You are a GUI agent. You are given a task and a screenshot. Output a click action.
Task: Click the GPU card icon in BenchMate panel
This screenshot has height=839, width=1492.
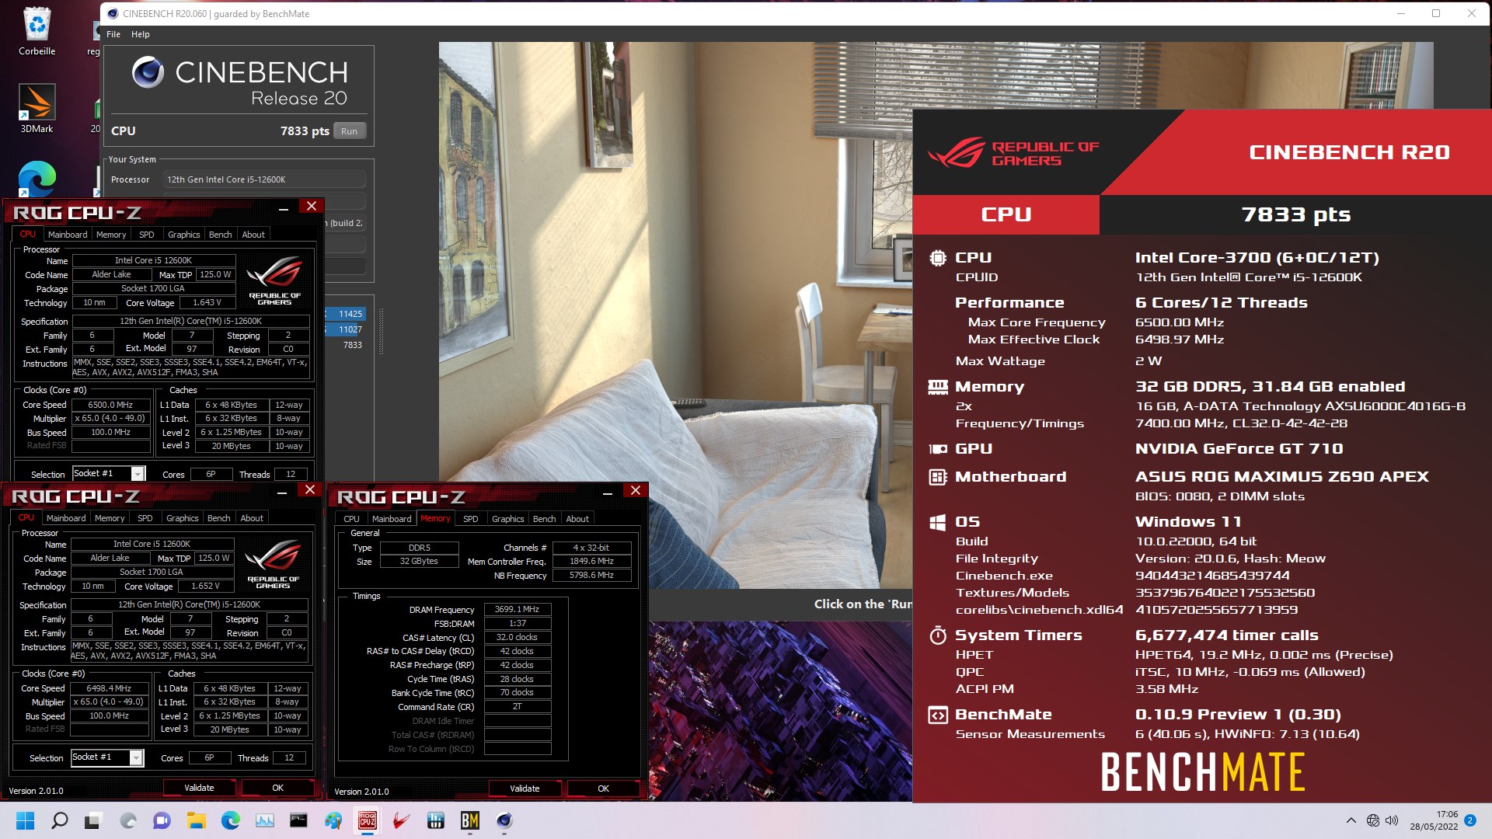(938, 449)
